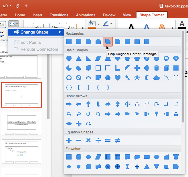Pick the Smiley Face shape
This screenshot has width=188, height=177.
point(108,78)
